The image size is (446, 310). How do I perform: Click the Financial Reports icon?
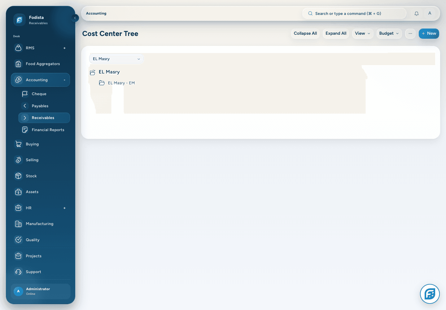point(25,130)
